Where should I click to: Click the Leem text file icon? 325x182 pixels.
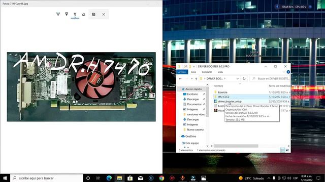coord(215,106)
